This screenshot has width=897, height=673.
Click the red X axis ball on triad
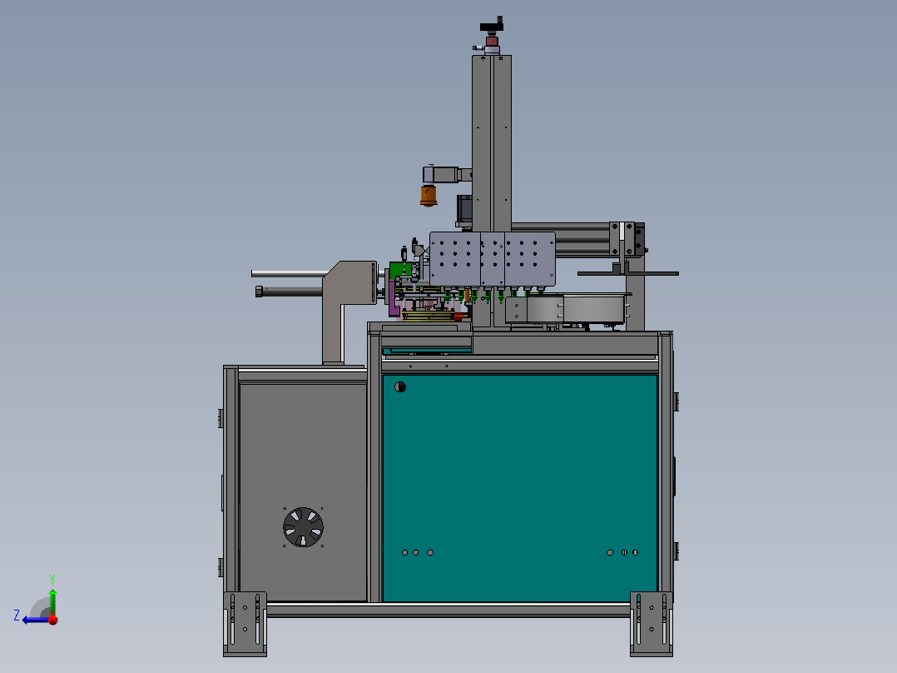click(53, 620)
